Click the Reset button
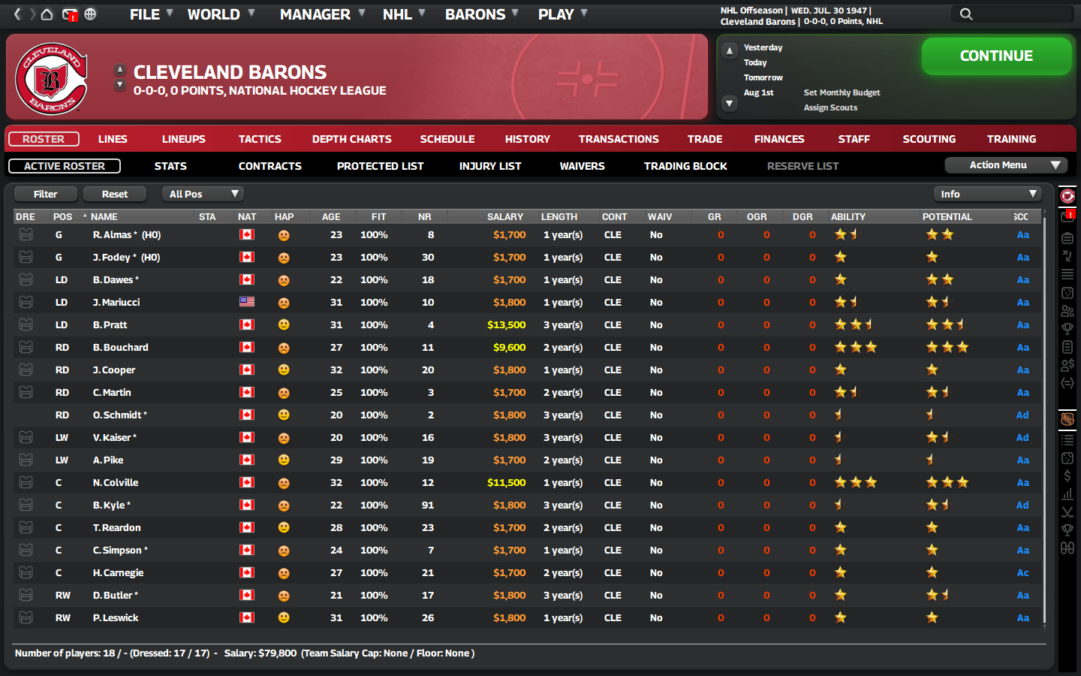The height and width of the screenshot is (676, 1081). (x=115, y=194)
